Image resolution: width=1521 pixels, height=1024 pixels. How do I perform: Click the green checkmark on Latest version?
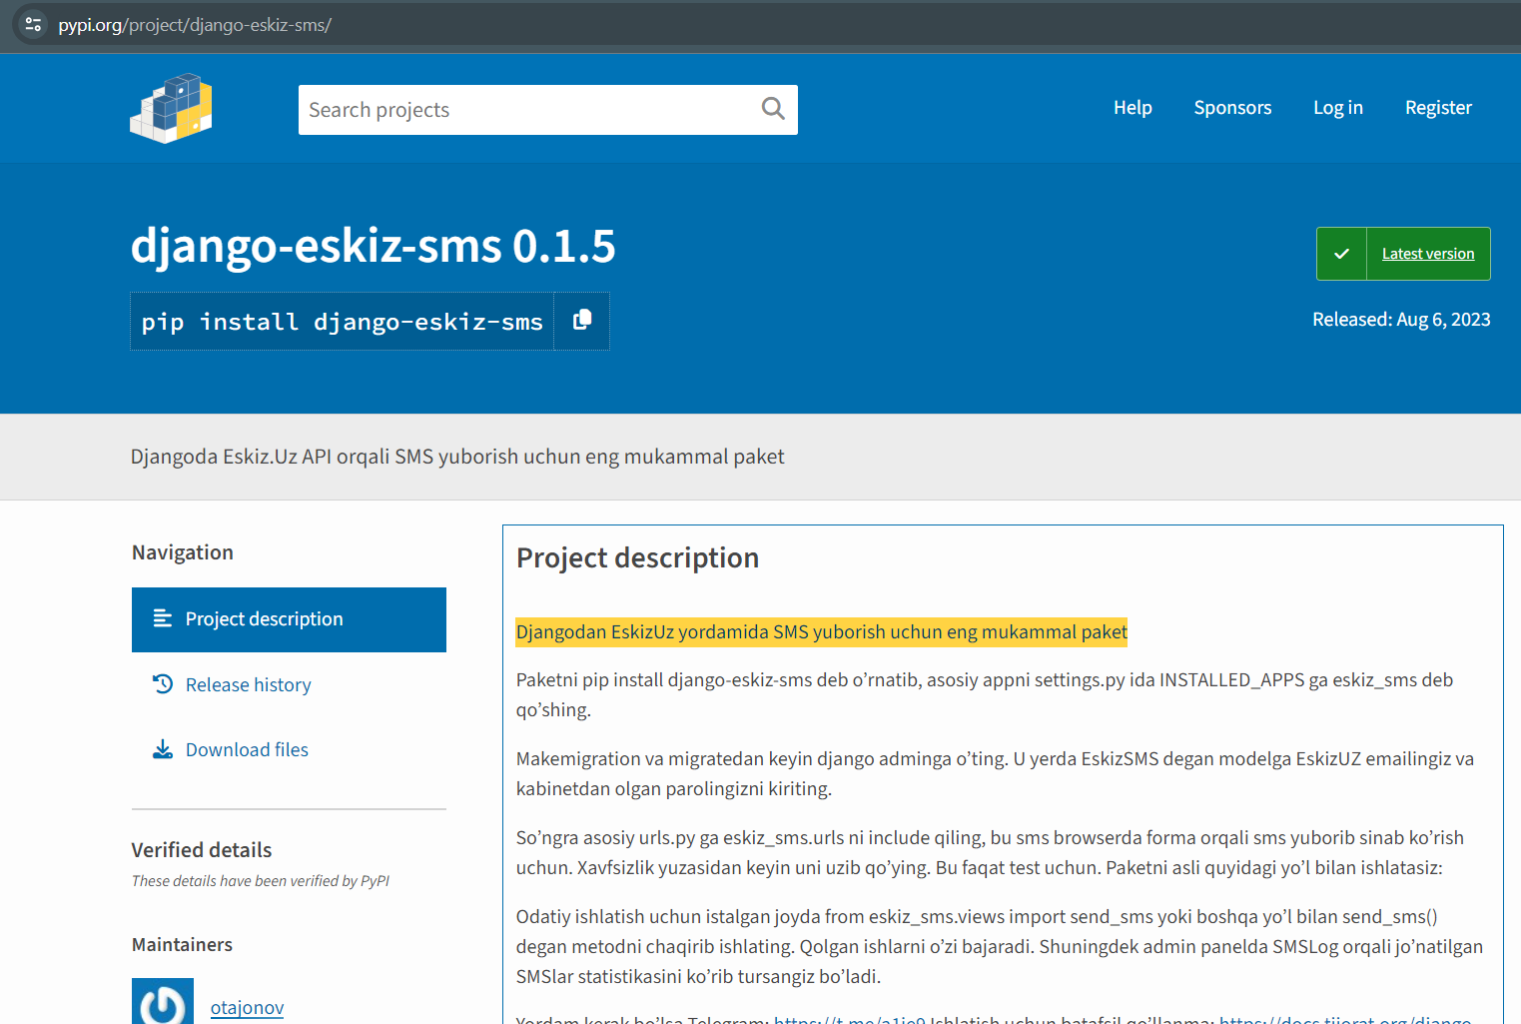pos(1341,254)
